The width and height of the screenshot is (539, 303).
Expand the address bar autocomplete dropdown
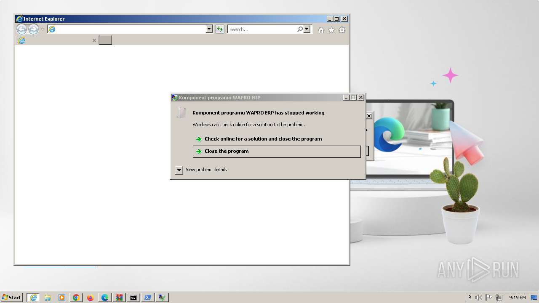[x=209, y=29]
